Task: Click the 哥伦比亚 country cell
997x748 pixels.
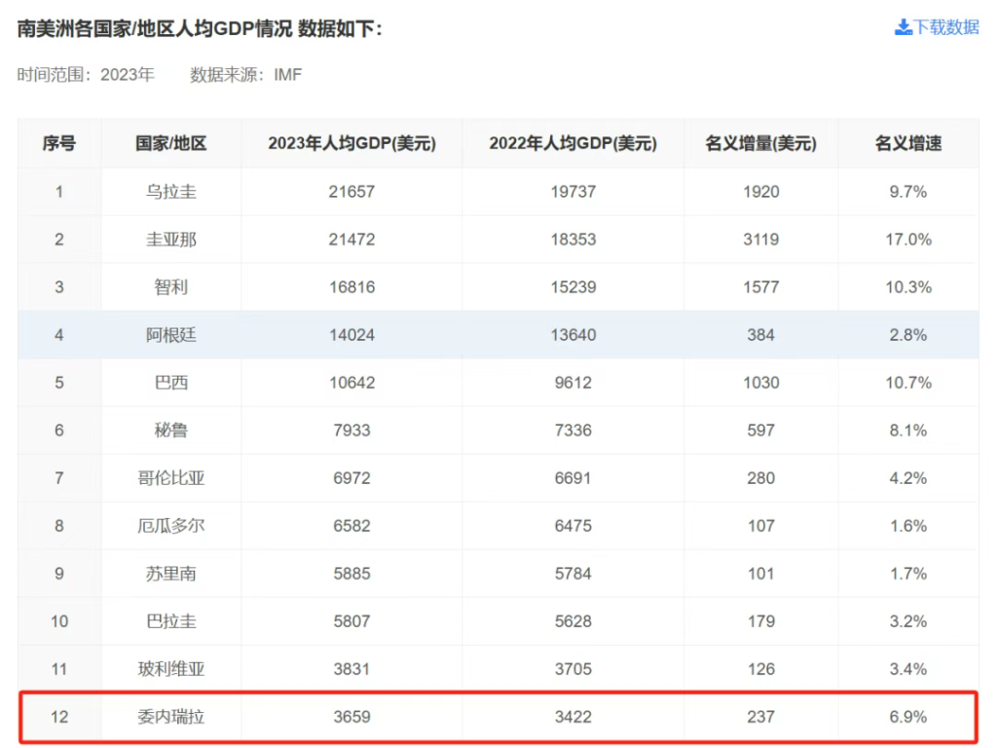Action: 171,477
